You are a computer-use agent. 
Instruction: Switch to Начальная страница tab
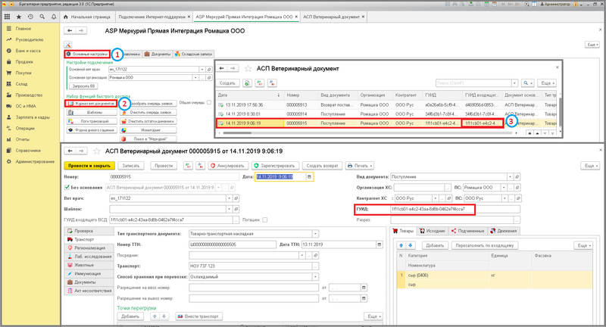pyautogui.click(x=87, y=17)
